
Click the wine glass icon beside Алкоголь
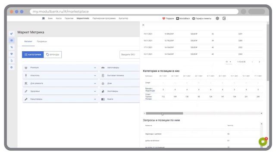(x=26, y=76)
